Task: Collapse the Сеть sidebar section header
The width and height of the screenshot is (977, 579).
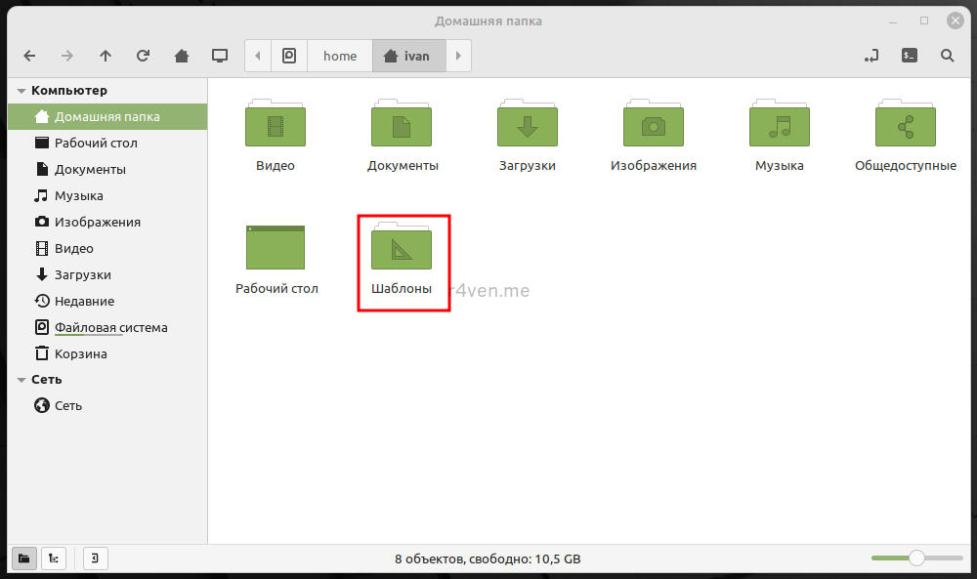Action: 21,380
